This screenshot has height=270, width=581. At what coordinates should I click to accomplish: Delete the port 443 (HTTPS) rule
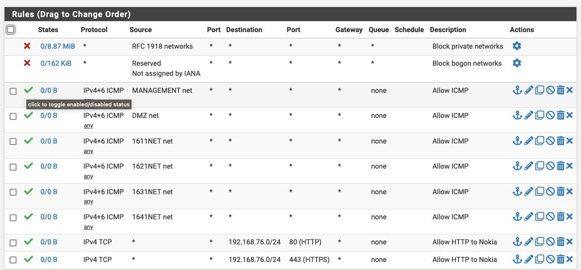click(561, 259)
